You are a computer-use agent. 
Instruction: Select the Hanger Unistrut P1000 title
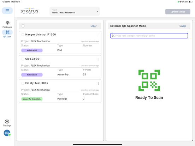[41, 35]
